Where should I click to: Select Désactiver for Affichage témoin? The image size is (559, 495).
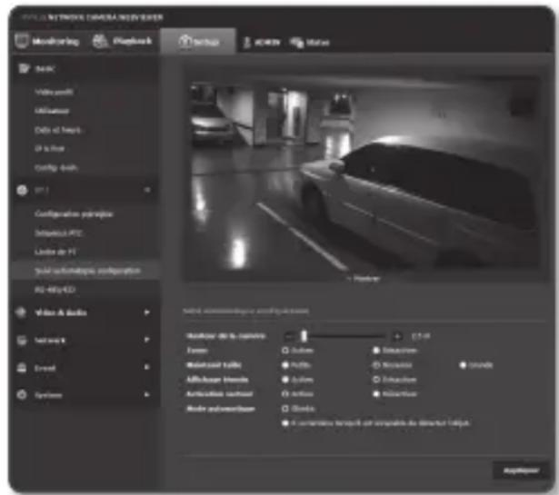(374, 378)
